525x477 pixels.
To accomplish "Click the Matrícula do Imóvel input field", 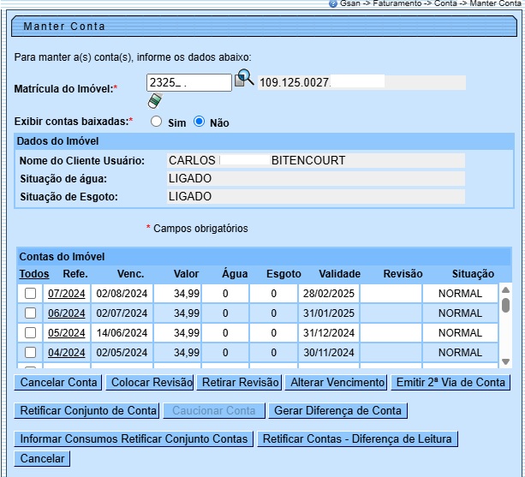I will [x=188, y=82].
